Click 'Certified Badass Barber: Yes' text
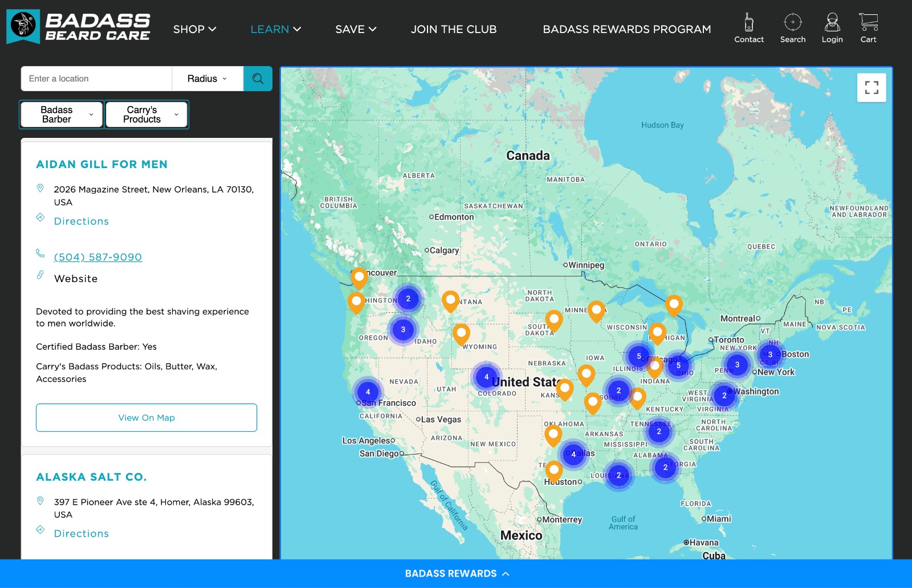Viewport: 912px width, 588px height. point(96,346)
